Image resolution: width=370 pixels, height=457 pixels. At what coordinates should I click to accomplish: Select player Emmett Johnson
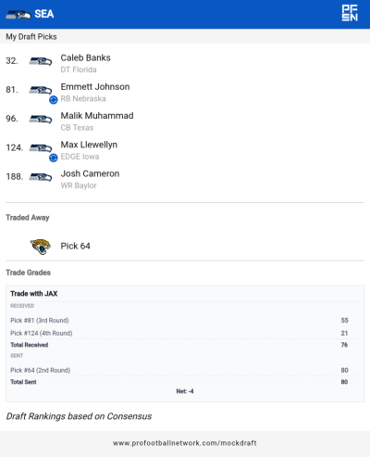[95, 87]
